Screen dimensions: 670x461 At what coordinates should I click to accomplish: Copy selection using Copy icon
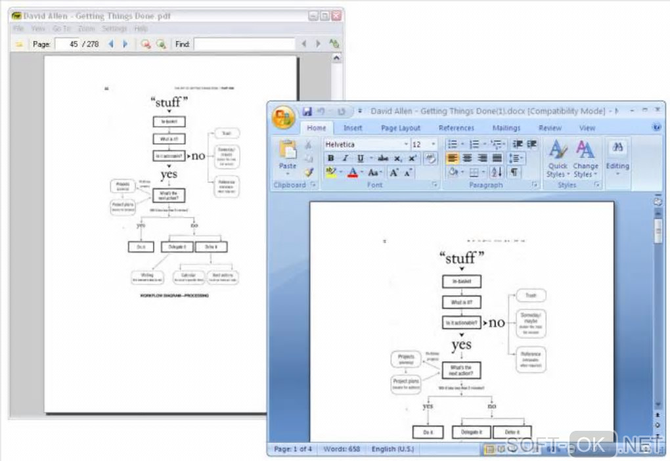coord(309,158)
